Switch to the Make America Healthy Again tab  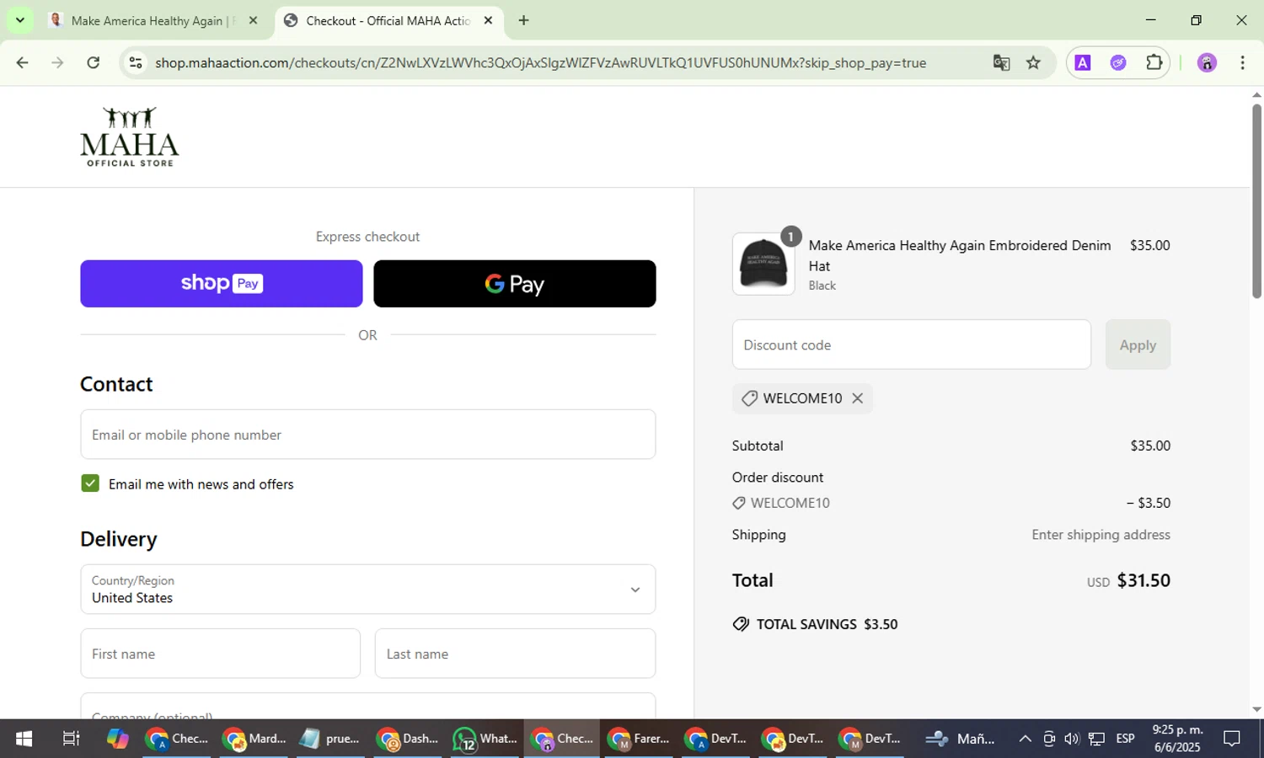point(154,20)
